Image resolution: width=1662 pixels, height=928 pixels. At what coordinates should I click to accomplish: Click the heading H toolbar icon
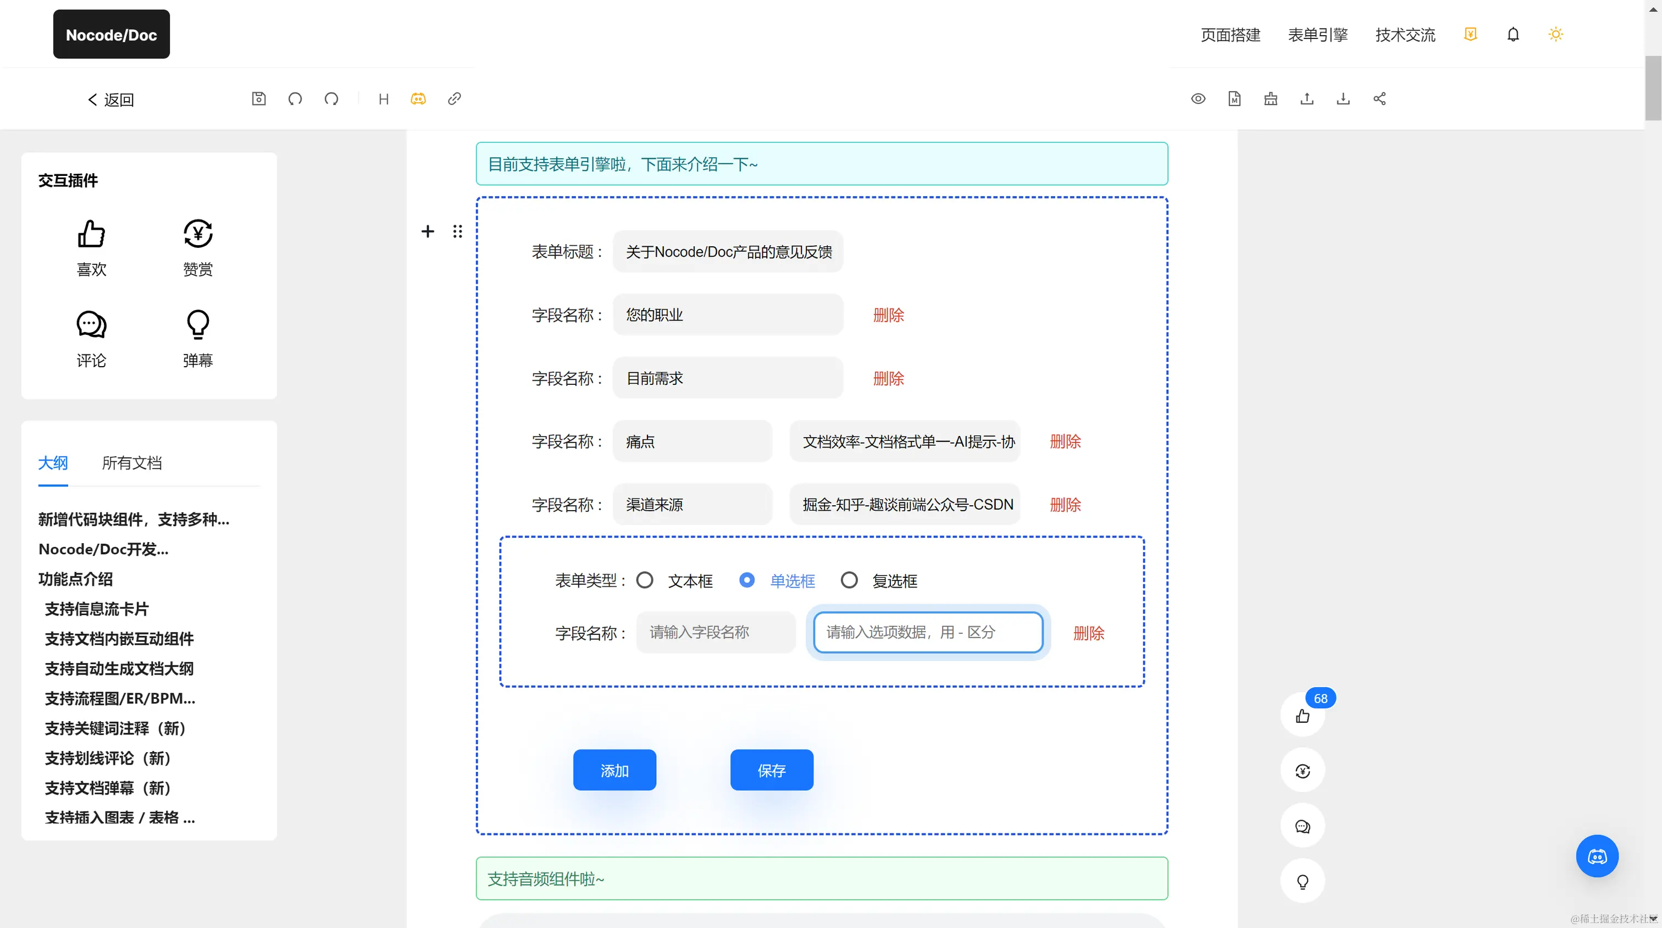click(x=383, y=99)
